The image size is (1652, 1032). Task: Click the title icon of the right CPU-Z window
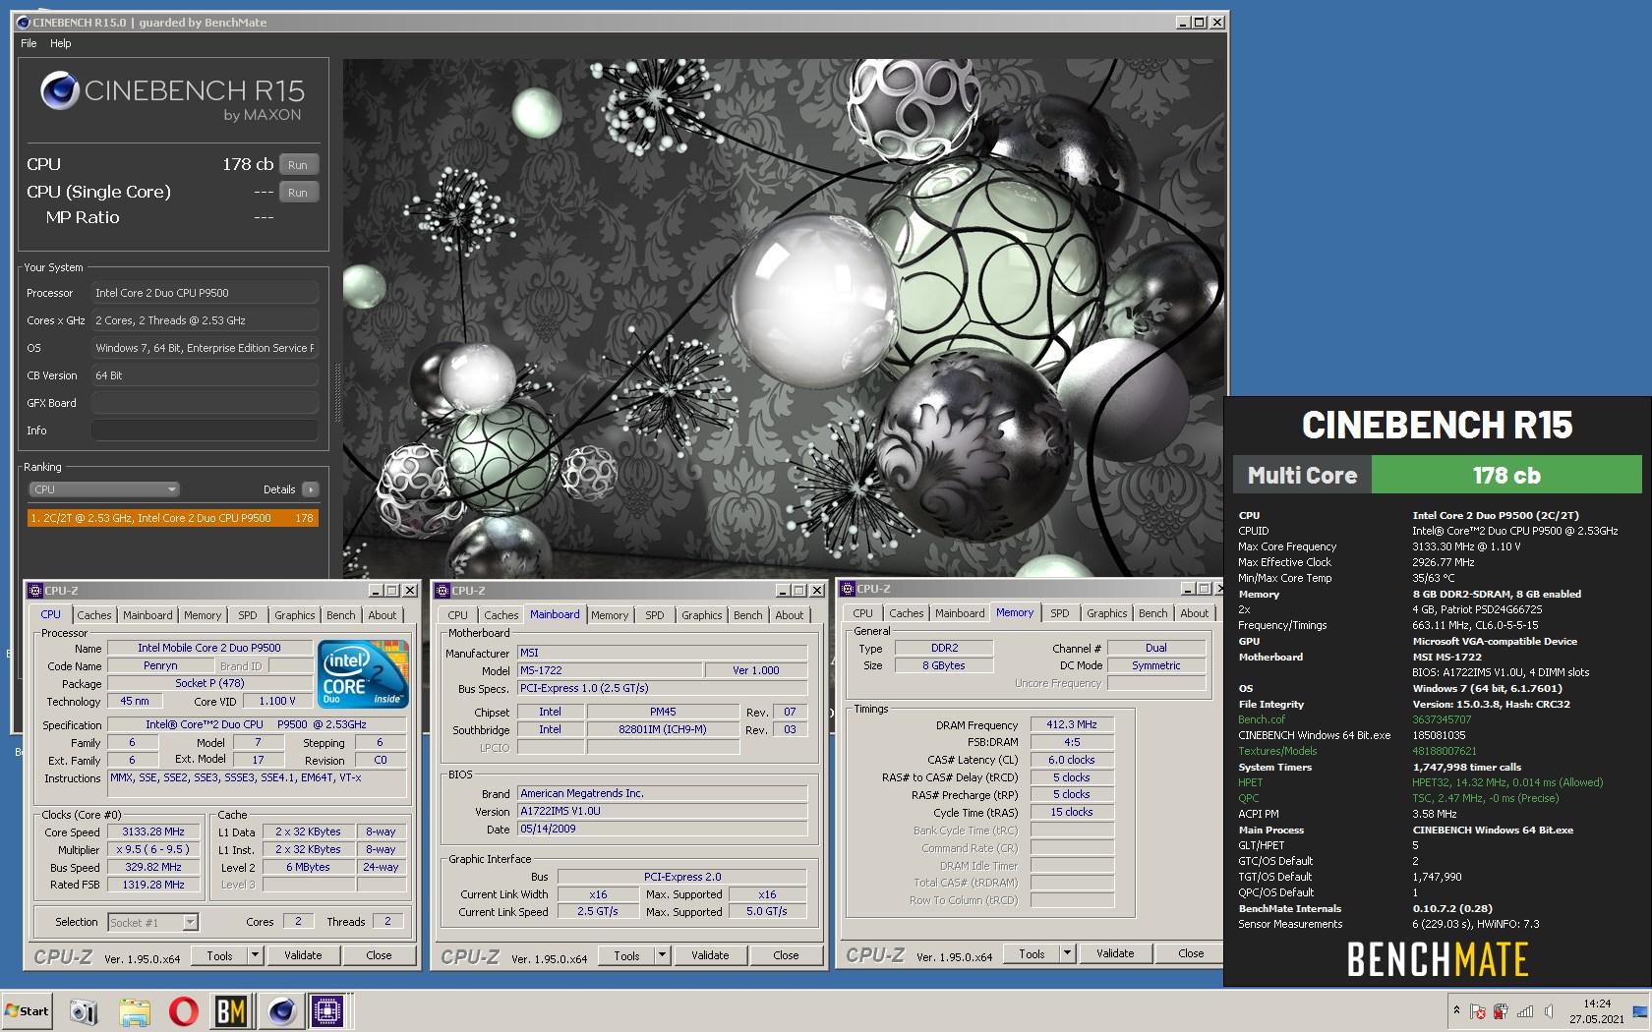(x=848, y=589)
